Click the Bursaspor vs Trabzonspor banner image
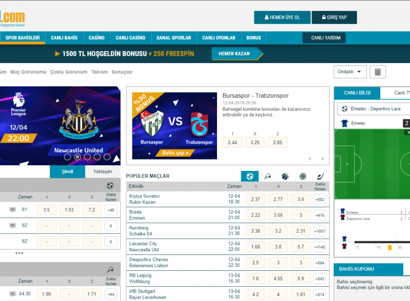 pos(174,126)
